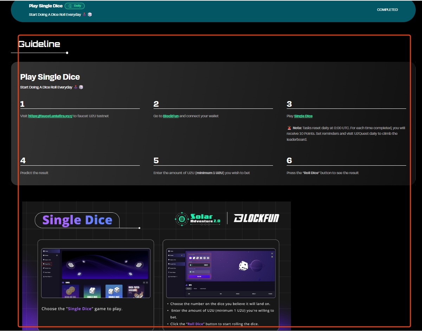
Task: Click the dice emoji in the guideline card subtitle
Action: click(81, 87)
